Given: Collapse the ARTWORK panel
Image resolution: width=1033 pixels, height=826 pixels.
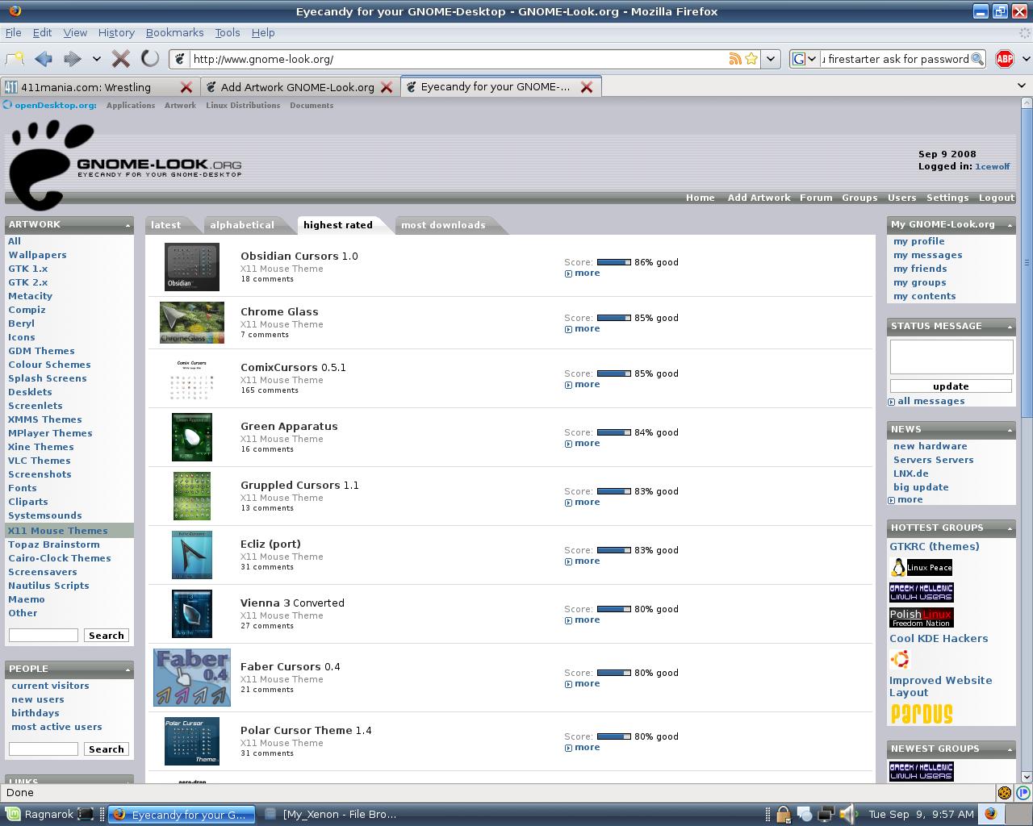Looking at the screenshot, I should tap(128, 225).
